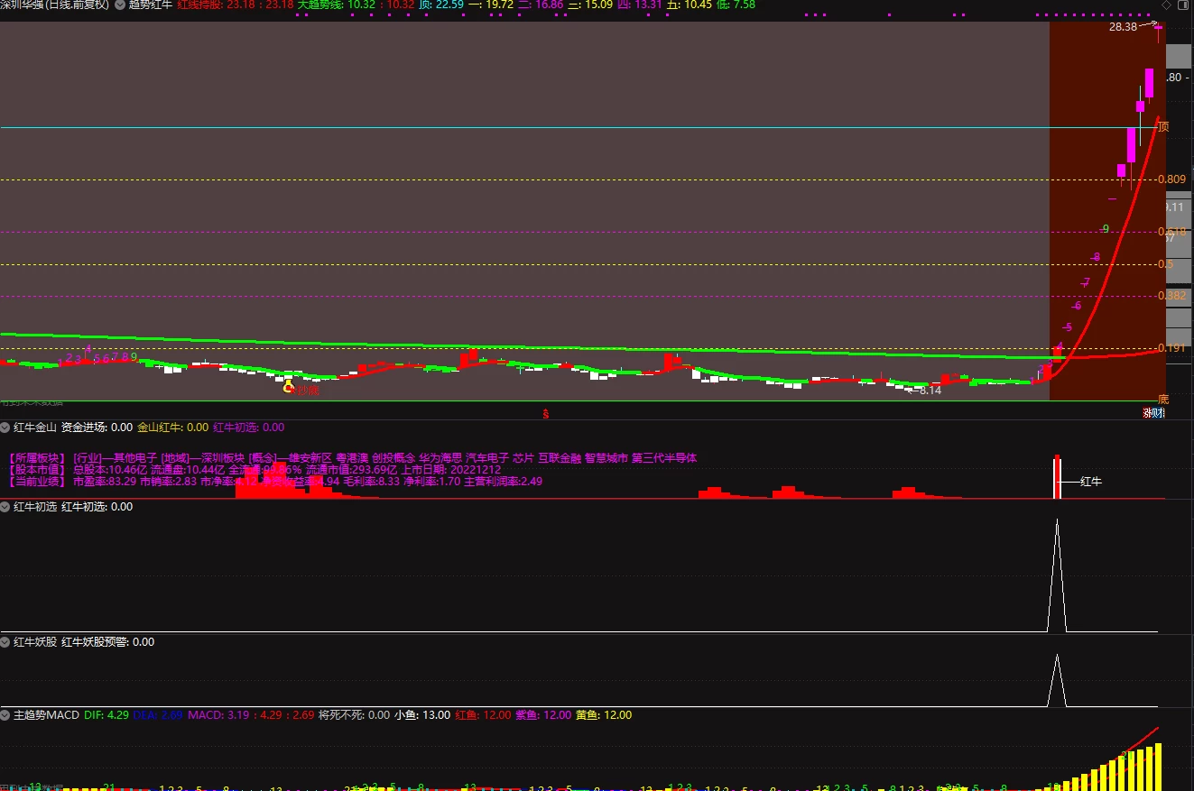Click the red S marker below the chart
This screenshot has width=1194, height=791.
coord(545,414)
